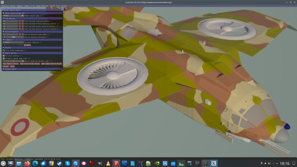Click the Russian Roulette threshold slider

coord(13,37)
